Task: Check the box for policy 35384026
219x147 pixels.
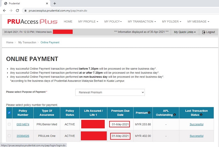Action: pos(9,136)
